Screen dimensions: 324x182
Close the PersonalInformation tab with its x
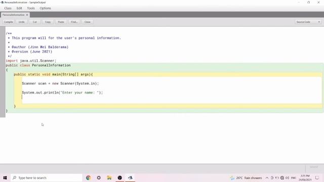pyautogui.click(x=27, y=15)
